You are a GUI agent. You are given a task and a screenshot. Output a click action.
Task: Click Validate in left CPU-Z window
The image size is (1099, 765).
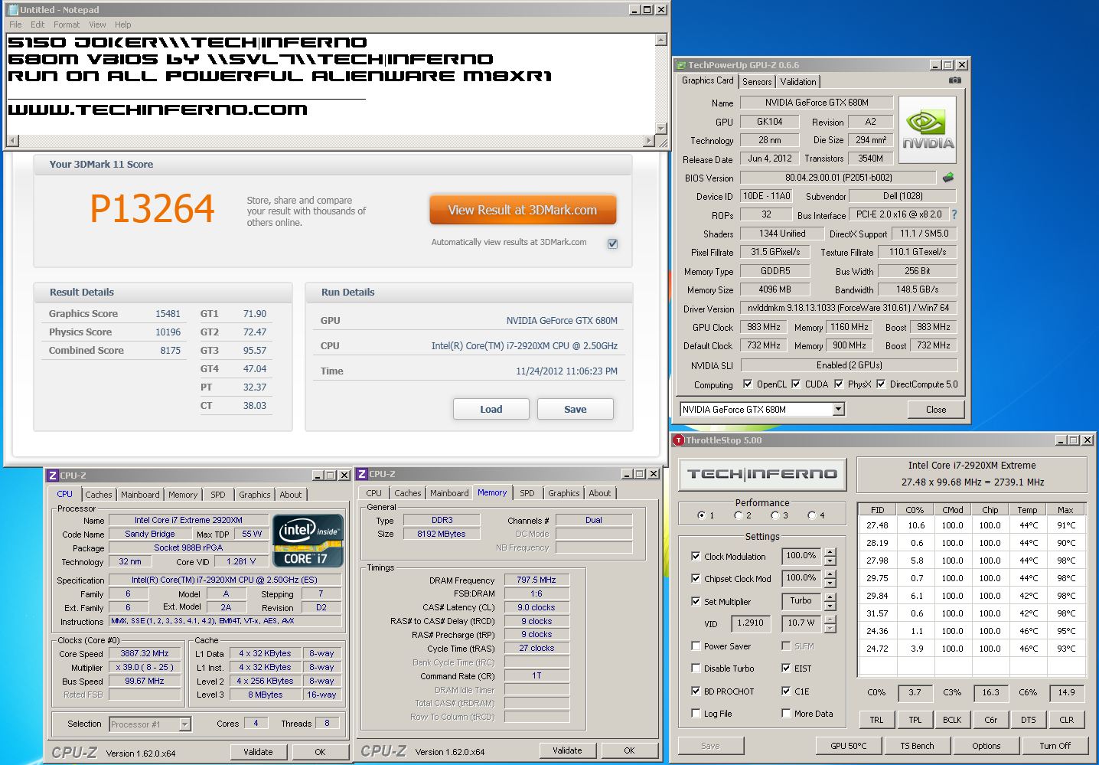click(x=258, y=752)
